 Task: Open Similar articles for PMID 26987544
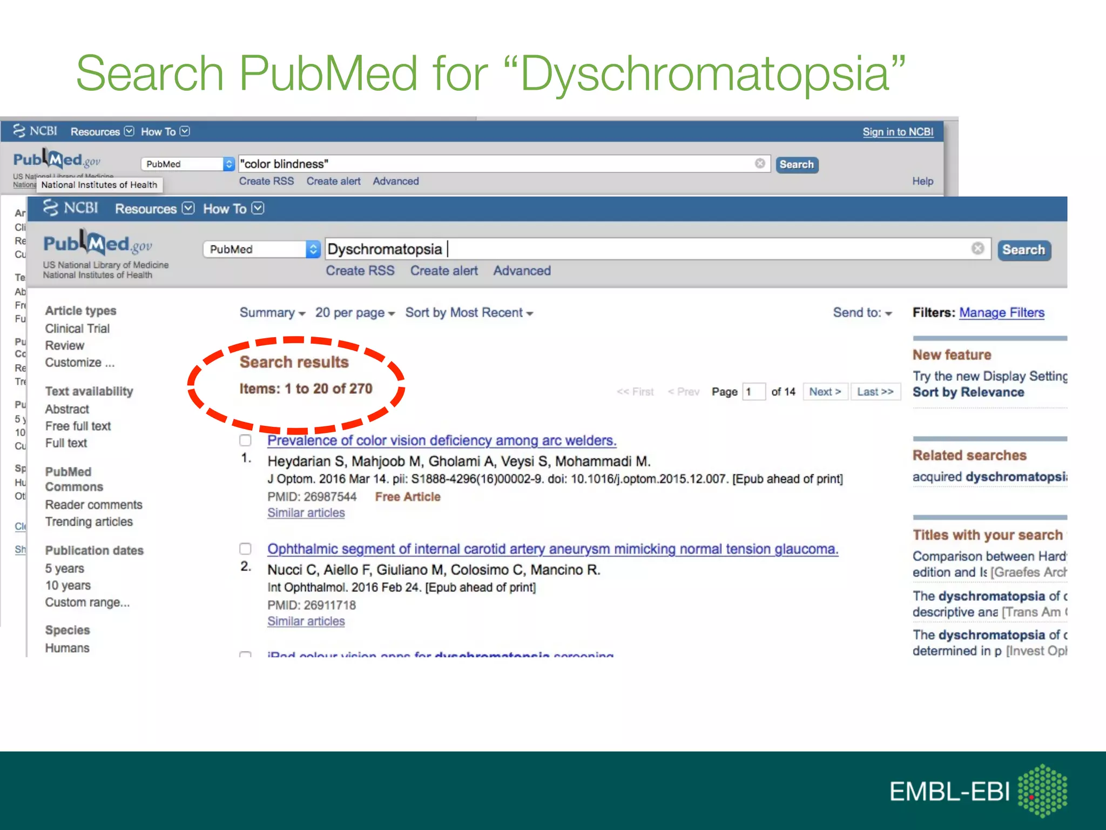306,513
